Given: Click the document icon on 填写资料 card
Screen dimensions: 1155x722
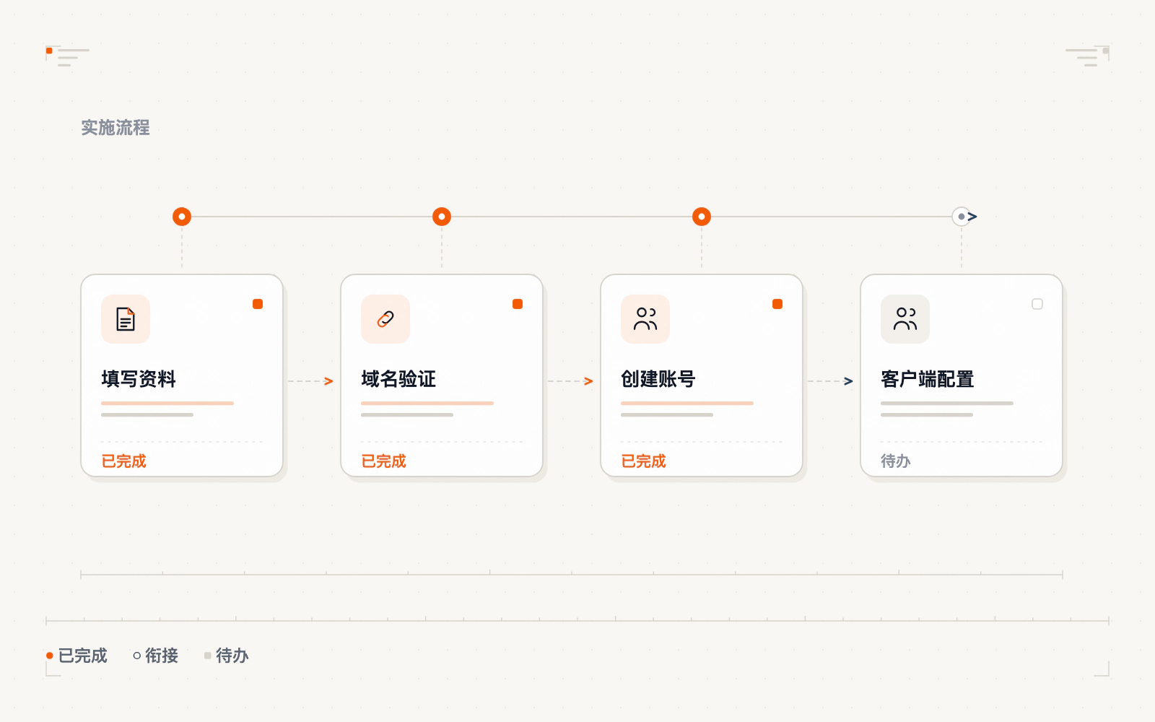Looking at the screenshot, I should (x=126, y=319).
